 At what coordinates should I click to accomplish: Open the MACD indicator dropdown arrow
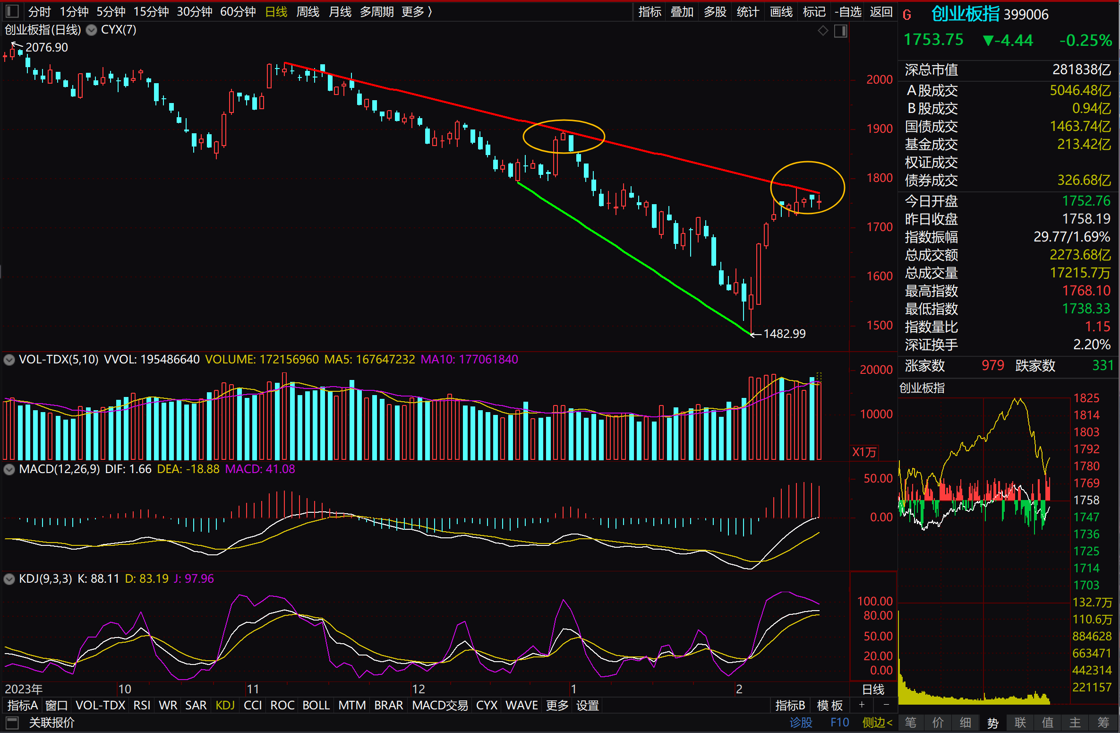pos(9,469)
